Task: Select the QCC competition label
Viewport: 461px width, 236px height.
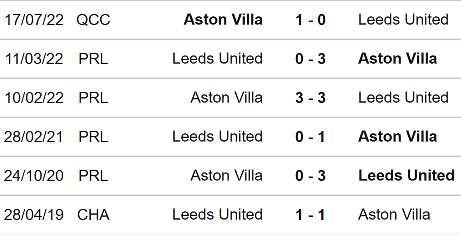Action: pos(93,20)
